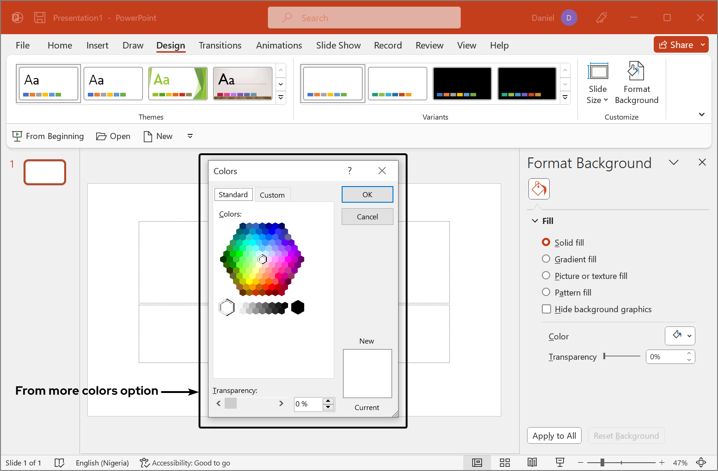718x471 pixels.
Task: Open Reading View from status bar
Action: pyautogui.click(x=532, y=463)
